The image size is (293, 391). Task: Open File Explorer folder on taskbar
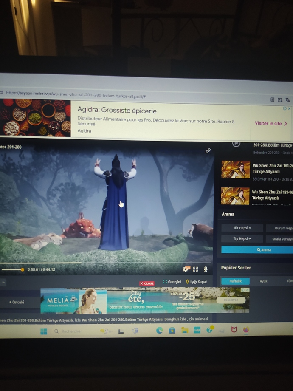click(x=185, y=330)
